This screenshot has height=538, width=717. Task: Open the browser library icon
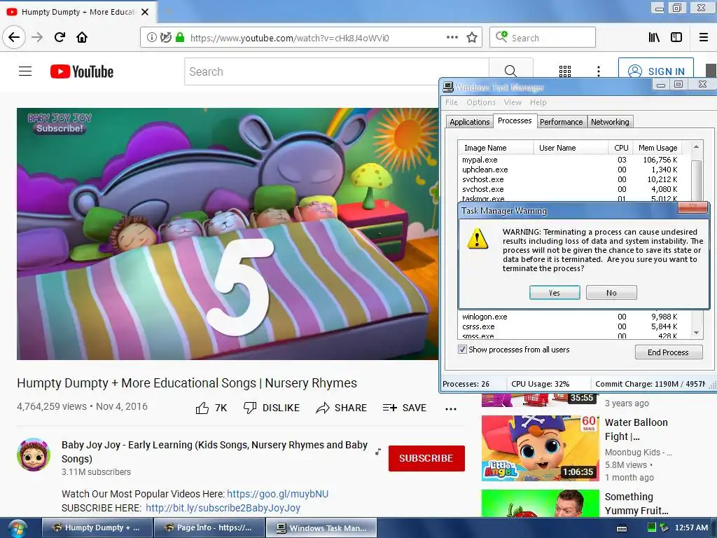pos(654,37)
